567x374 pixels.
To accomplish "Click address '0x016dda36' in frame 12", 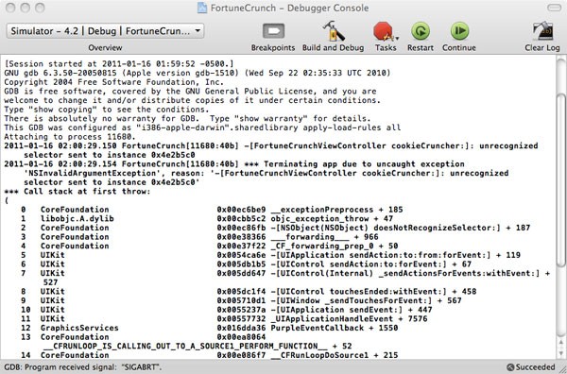I will point(241,328).
